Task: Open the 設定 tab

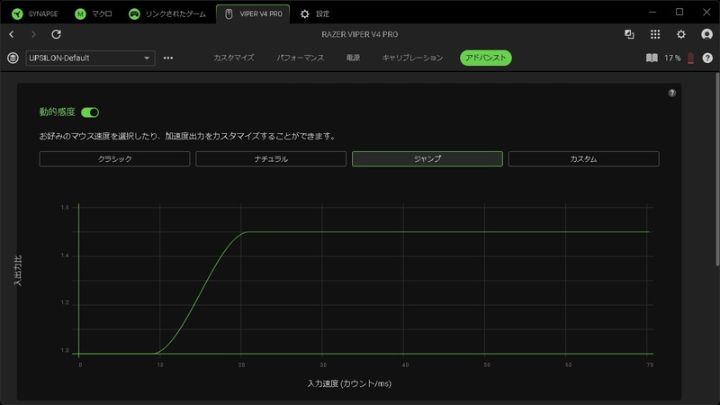Action: pos(315,13)
